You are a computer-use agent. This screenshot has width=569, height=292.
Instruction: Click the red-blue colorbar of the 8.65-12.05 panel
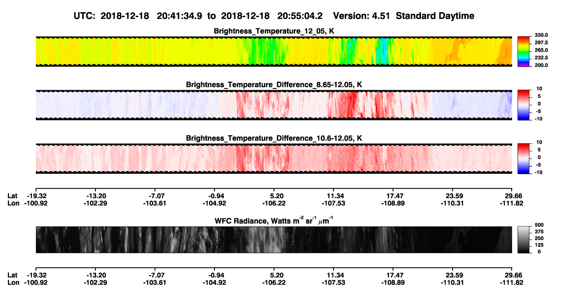coord(523,105)
